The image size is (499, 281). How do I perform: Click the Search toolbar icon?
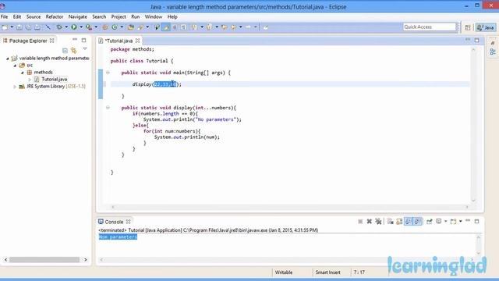[x=140, y=27]
